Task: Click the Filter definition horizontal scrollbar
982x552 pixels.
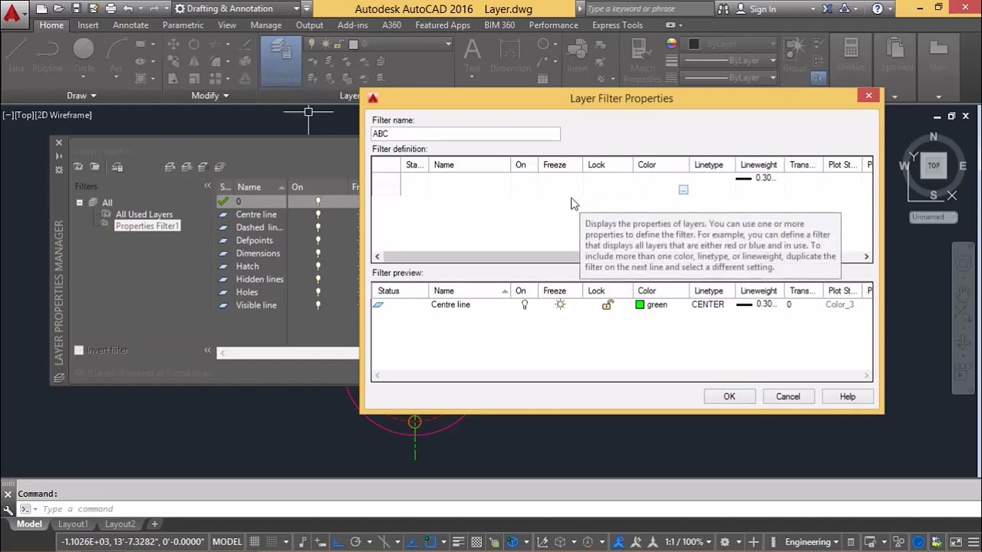Action: click(x=621, y=257)
